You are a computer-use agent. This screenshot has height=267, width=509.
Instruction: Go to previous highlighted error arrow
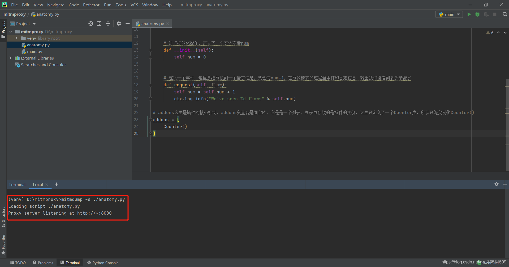pyautogui.click(x=498, y=33)
